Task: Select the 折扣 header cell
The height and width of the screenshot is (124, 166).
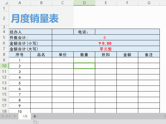Action: pyautogui.click(x=106, y=55)
